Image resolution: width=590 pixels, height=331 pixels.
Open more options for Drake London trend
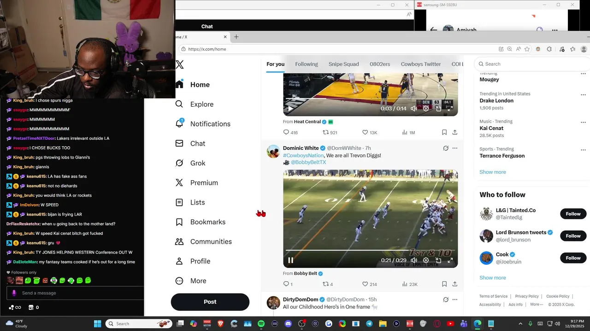point(583,94)
